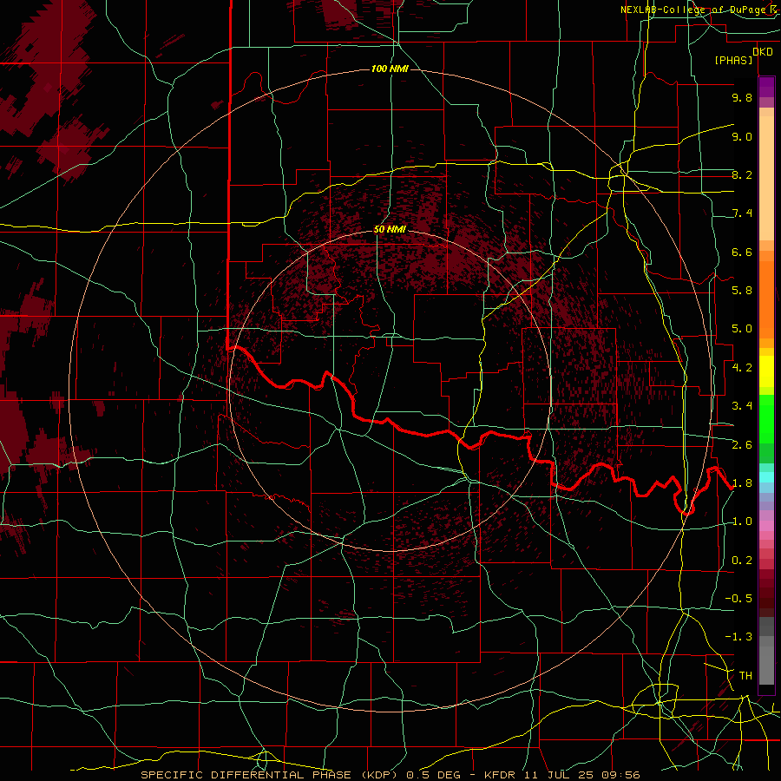Click the 2.6 legend value
The width and height of the screenshot is (781, 781).
[x=742, y=444]
